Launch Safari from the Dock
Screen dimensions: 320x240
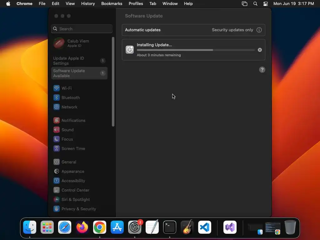(65, 227)
